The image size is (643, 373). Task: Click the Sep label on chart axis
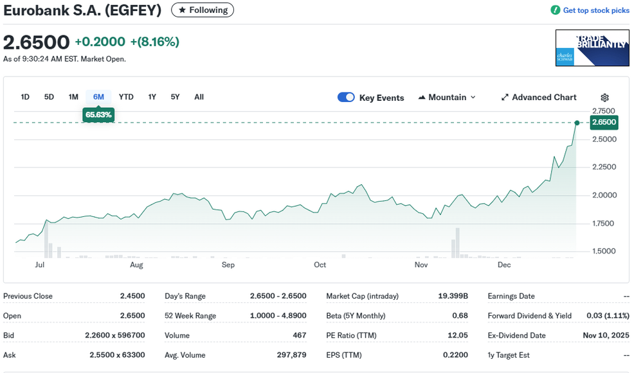point(228,265)
